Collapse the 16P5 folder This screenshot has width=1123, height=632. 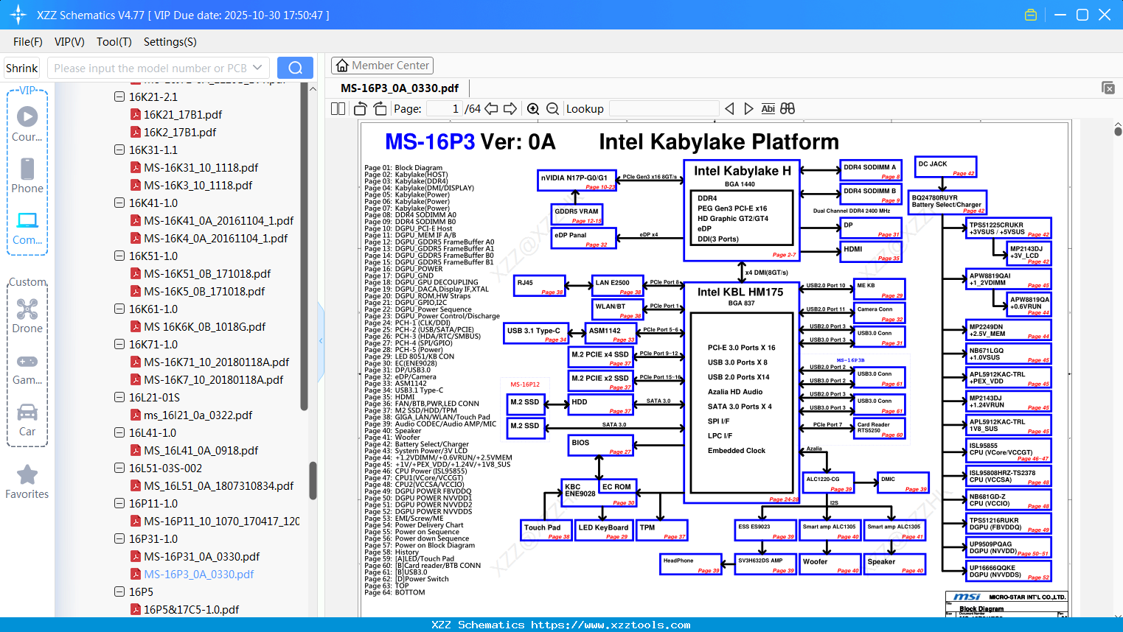(x=119, y=591)
